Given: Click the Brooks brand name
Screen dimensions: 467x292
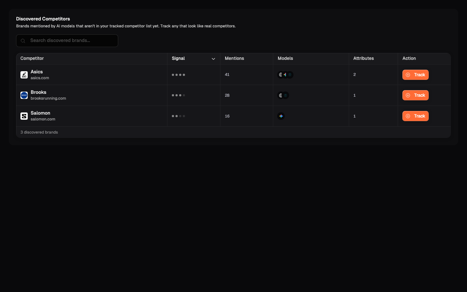Looking at the screenshot, I should [38, 92].
